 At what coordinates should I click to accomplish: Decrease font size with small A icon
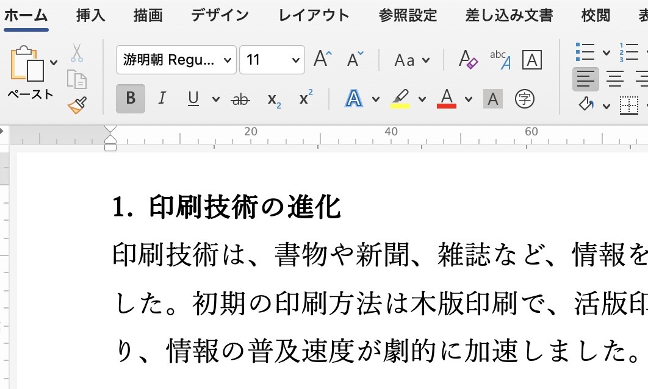click(355, 59)
